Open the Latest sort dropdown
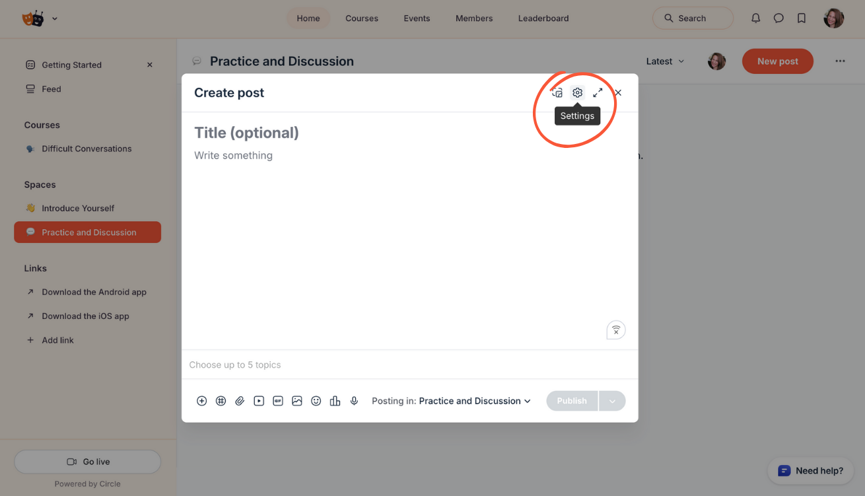Viewport: 865px width, 496px height. pos(665,61)
